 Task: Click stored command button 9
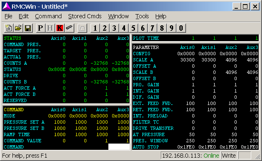[x=171, y=28]
